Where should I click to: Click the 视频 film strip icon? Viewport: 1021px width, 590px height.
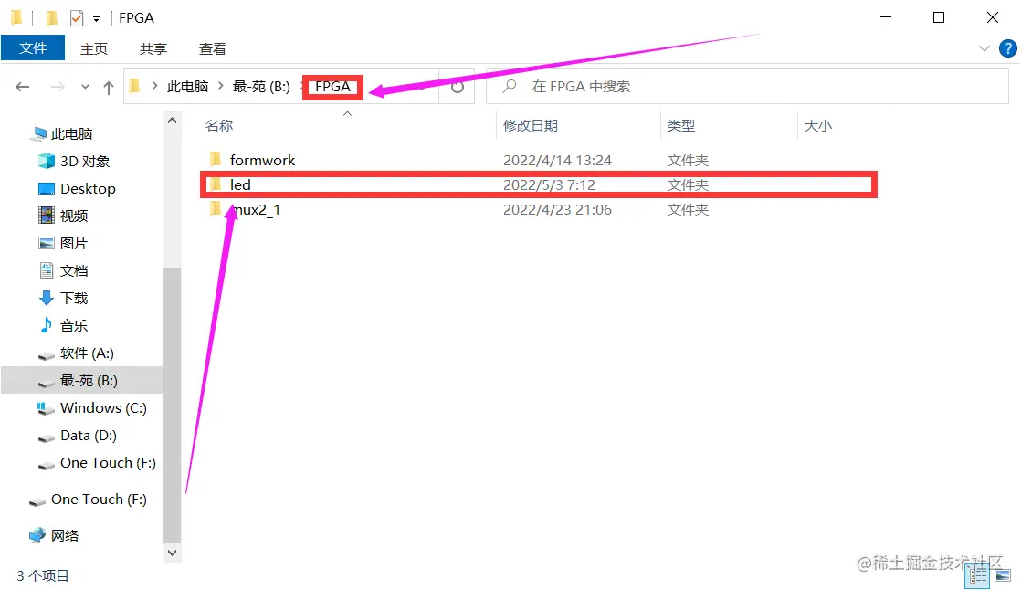(x=47, y=216)
